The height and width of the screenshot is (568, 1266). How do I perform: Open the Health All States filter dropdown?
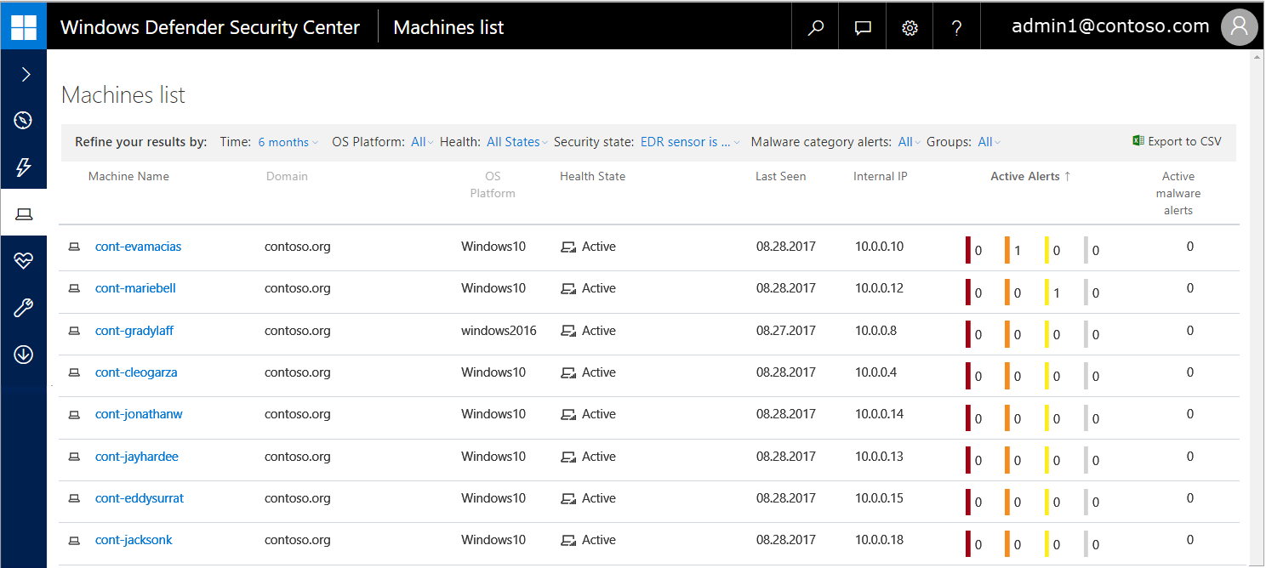coord(517,142)
